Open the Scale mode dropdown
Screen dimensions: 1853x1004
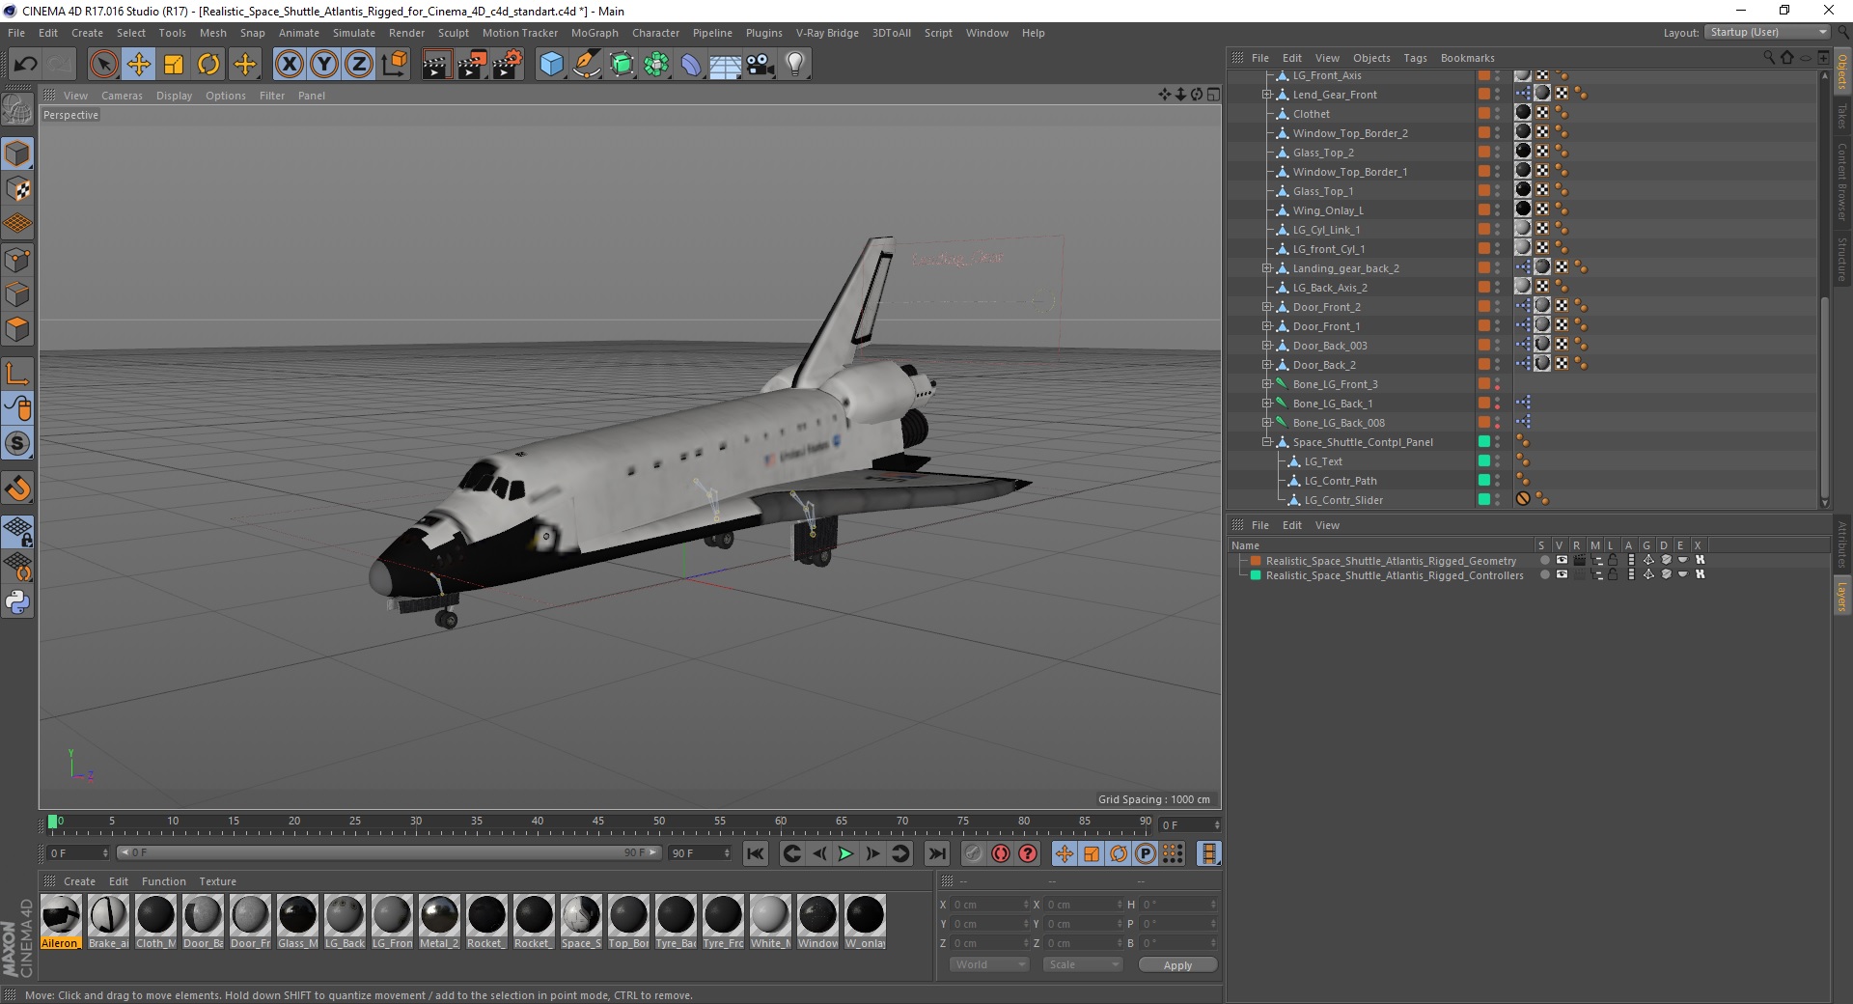pyautogui.click(x=1083, y=964)
